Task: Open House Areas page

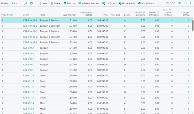Action: pyautogui.click(x=127, y=3)
